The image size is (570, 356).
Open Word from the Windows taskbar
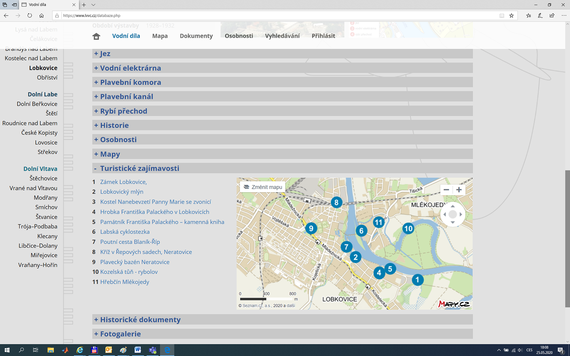[x=138, y=350]
